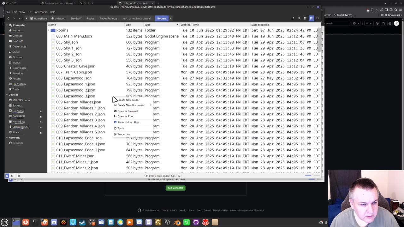Select 000_Main_Menu.tscn file

coord(74,36)
